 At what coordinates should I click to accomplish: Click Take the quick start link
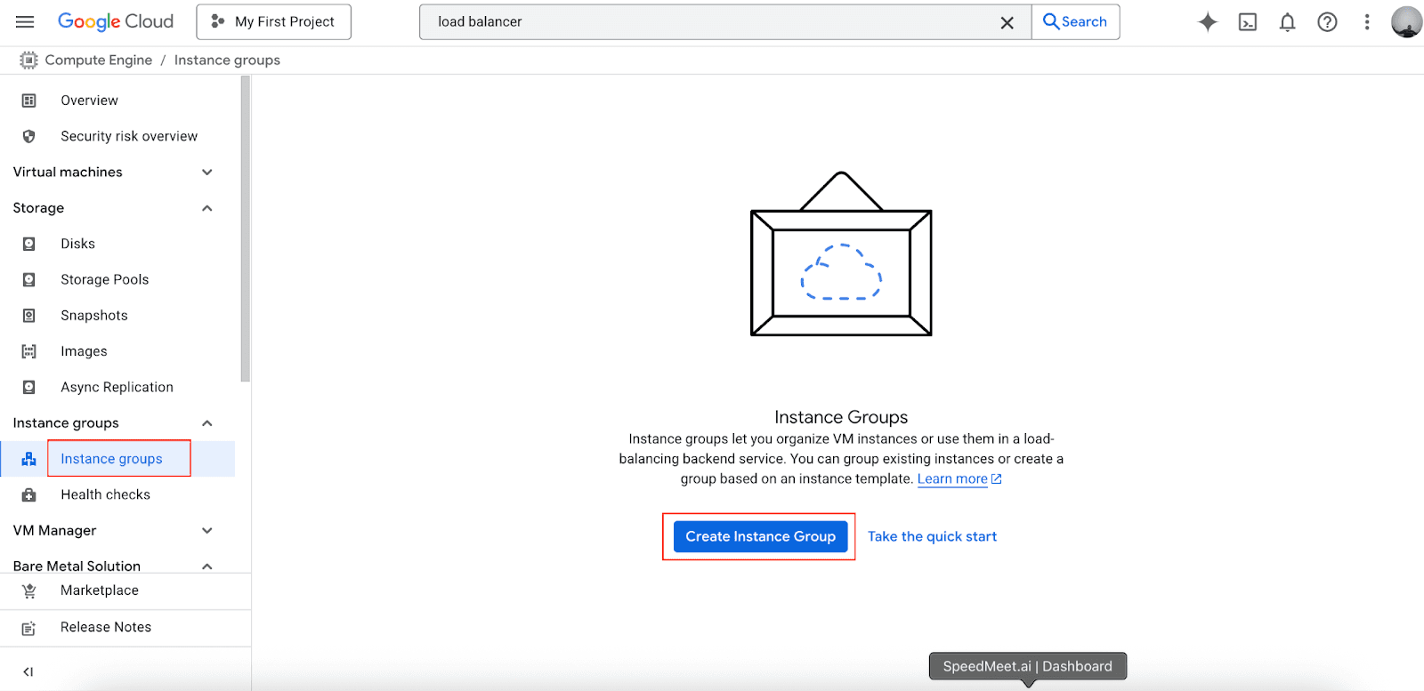pos(932,536)
